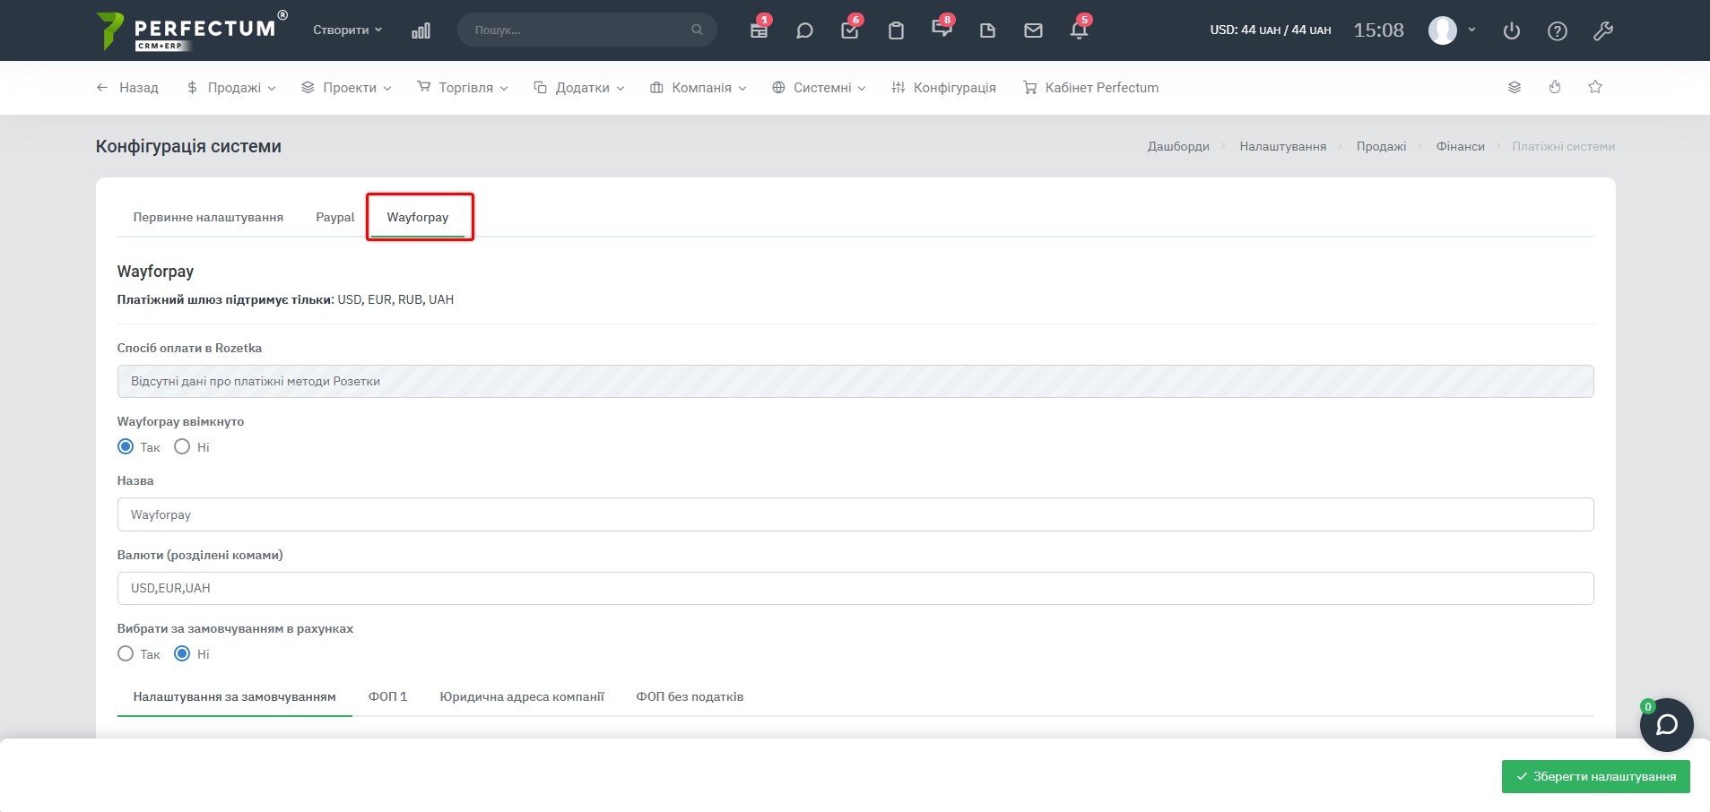This screenshot has height=812, width=1710.
Task: Open Продажі breadcrumb link
Action: click(1381, 146)
